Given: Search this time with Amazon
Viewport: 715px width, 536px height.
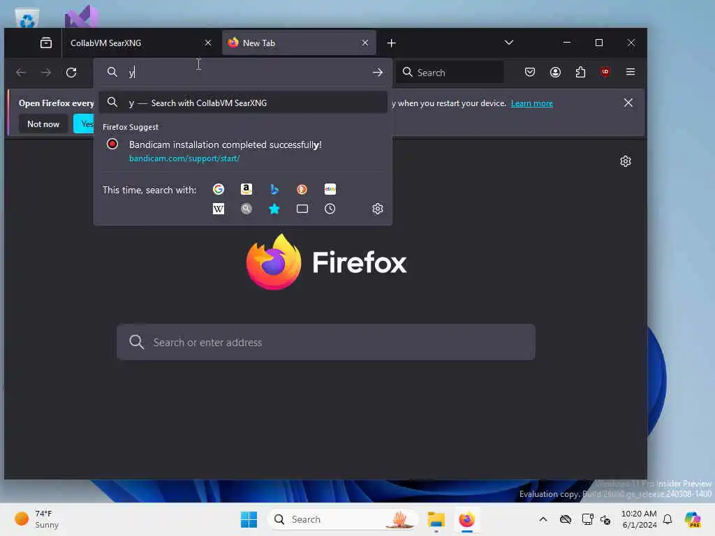Looking at the screenshot, I should (246, 189).
